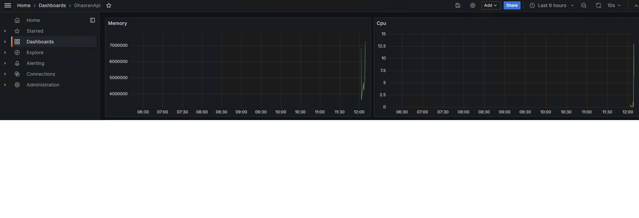Click the Explore compass icon
Viewport: 639px width, 218px height.
click(17, 52)
